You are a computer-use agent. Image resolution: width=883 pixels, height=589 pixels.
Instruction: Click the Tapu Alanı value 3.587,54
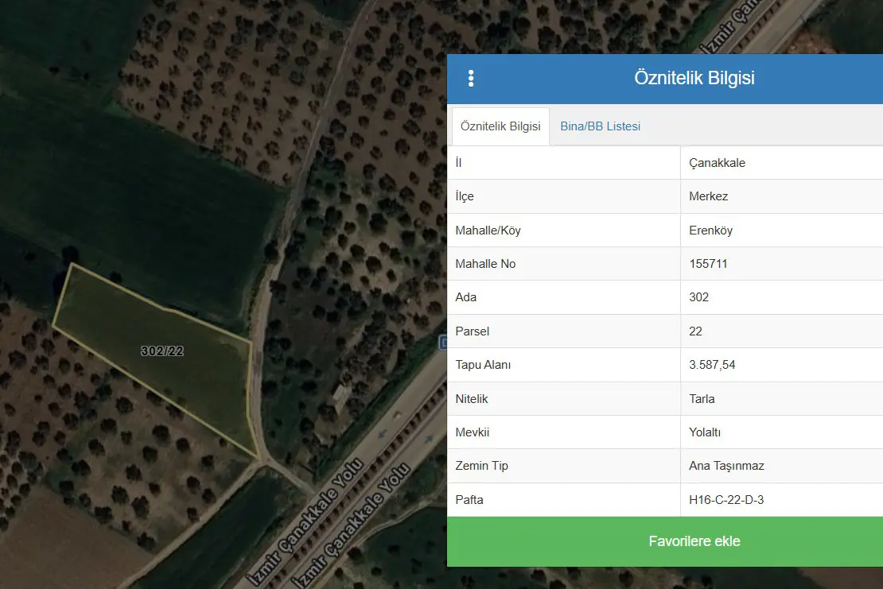click(712, 365)
